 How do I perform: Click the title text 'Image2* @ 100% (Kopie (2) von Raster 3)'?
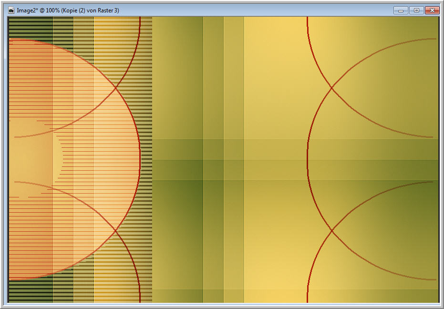[x=68, y=10]
